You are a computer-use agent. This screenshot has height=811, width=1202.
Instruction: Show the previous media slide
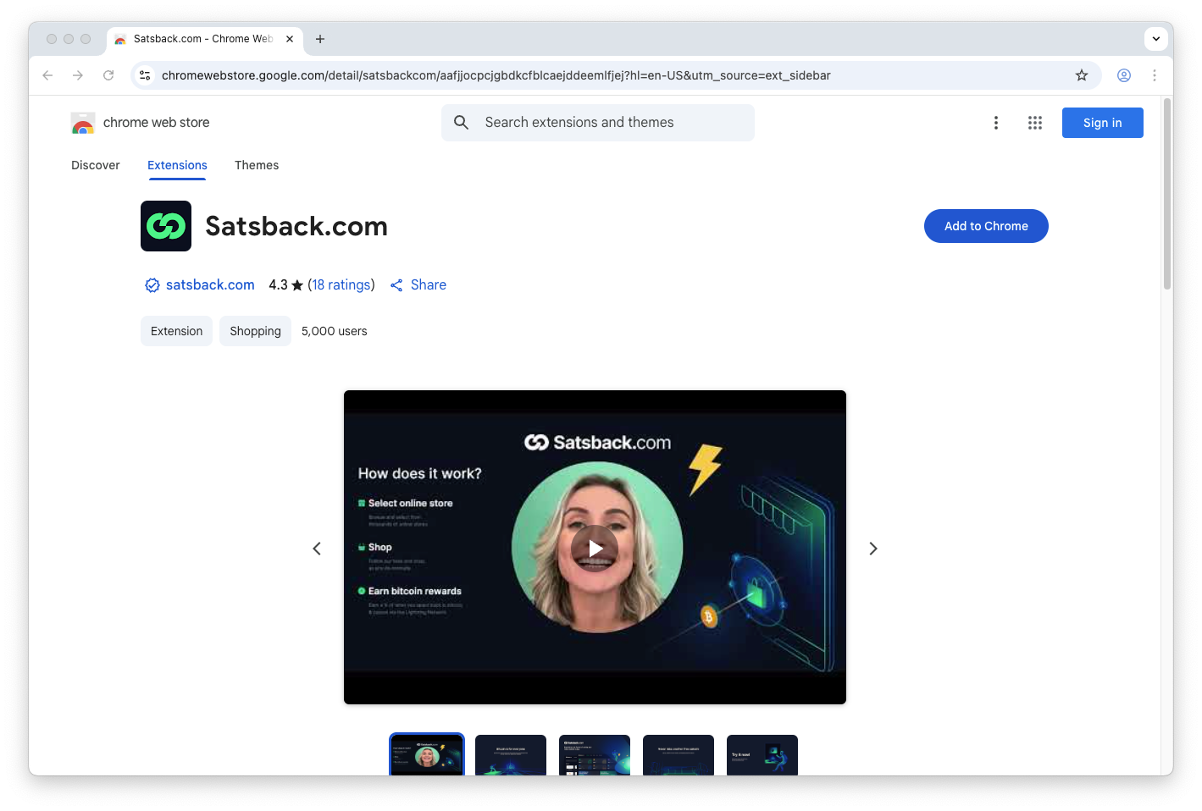point(317,549)
